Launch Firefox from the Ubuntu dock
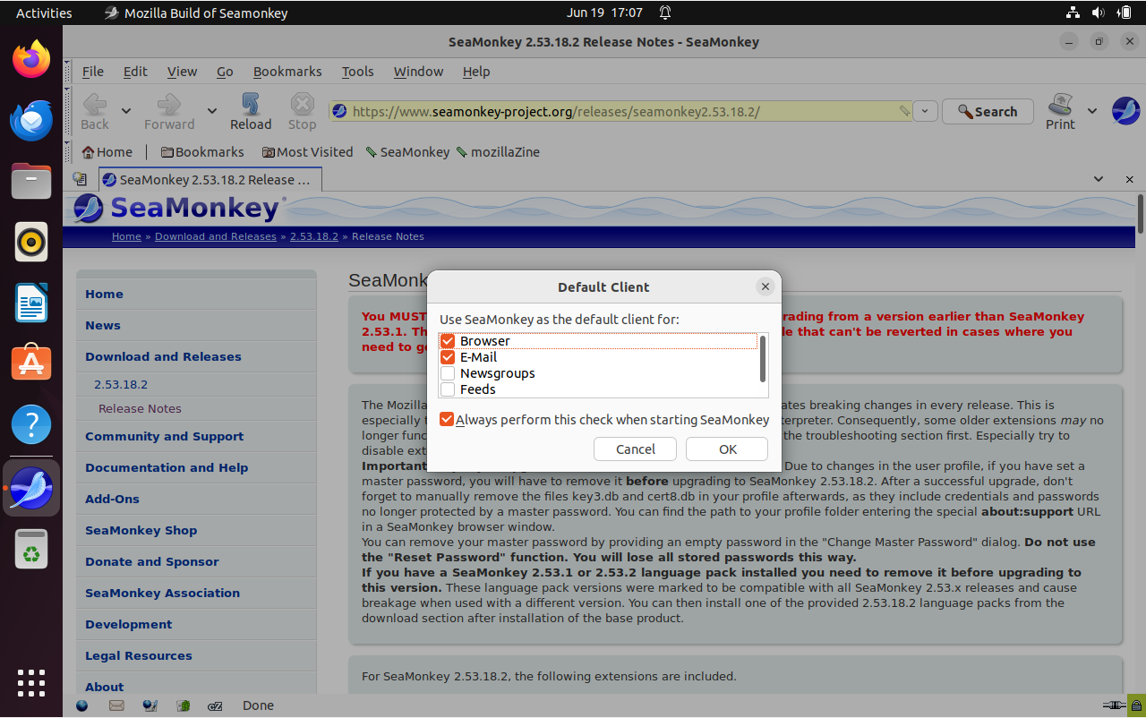Screen dimensions: 1146x718 coord(31,61)
